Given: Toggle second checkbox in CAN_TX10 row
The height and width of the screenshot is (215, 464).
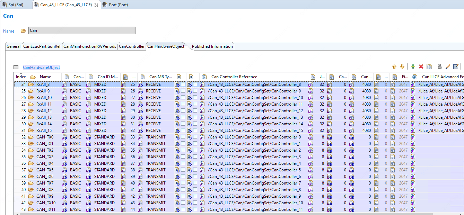Looking at the screenshot, I should tap(195, 203).
